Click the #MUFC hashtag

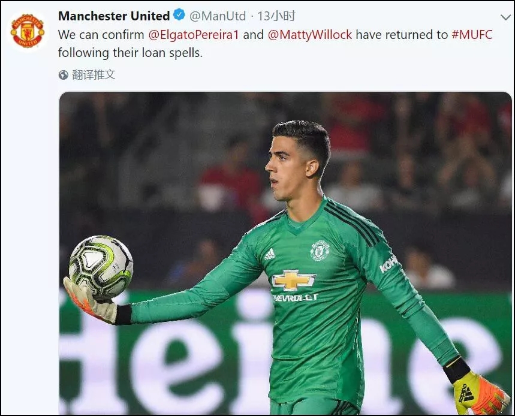tap(472, 35)
